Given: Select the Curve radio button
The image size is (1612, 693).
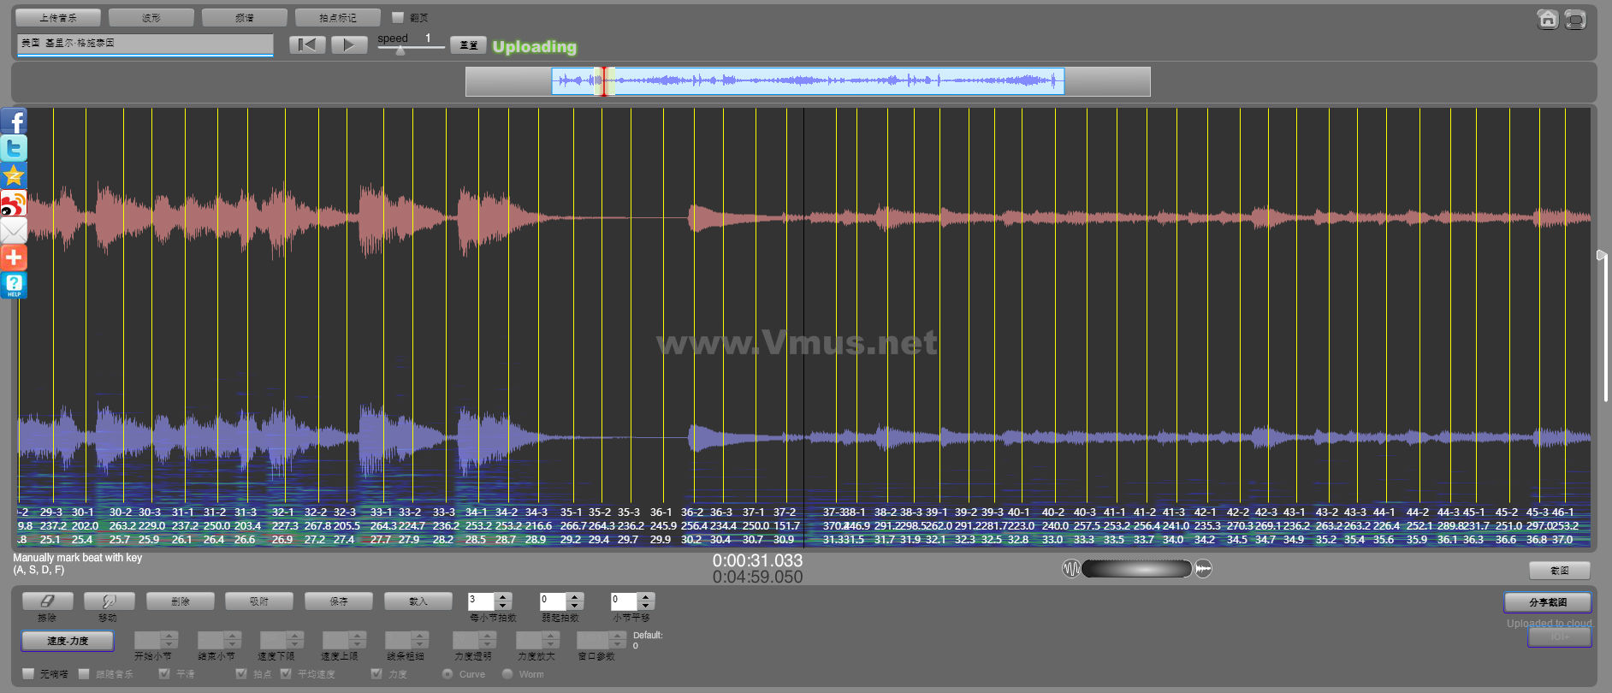Looking at the screenshot, I should pyautogui.click(x=447, y=674).
